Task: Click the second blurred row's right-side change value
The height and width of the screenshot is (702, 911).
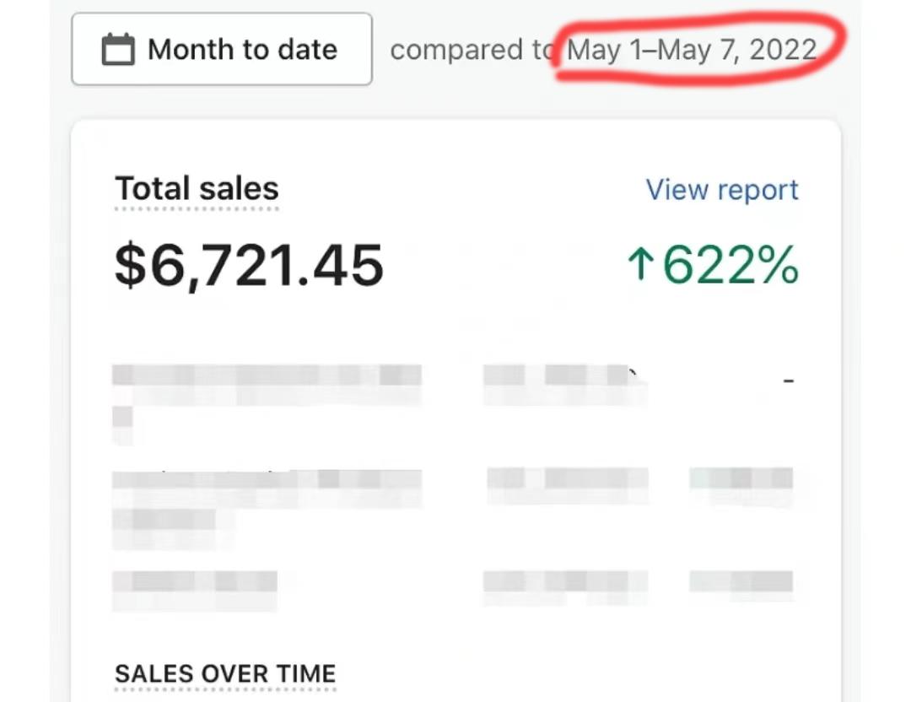Action: click(x=741, y=479)
